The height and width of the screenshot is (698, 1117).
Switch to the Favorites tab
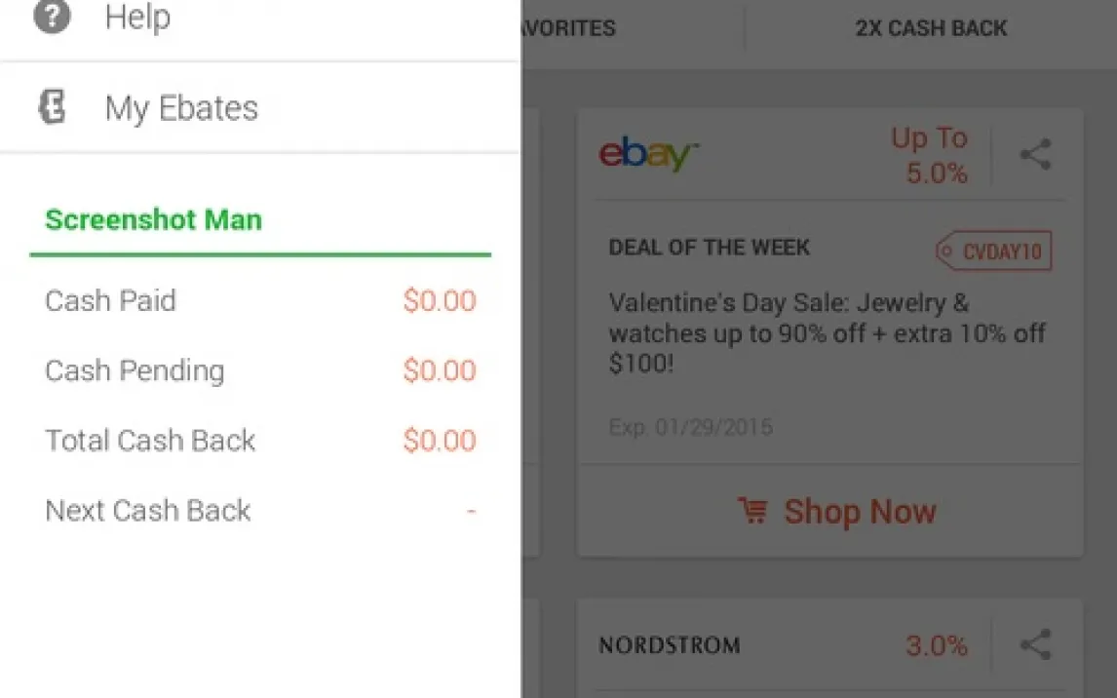click(570, 28)
